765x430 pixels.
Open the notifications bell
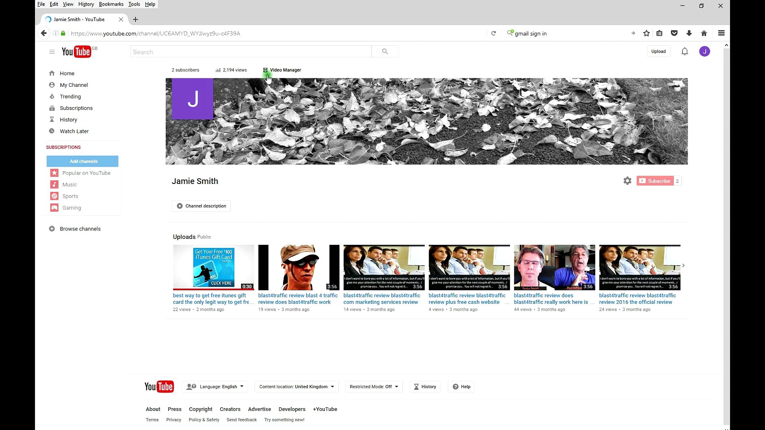685,51
